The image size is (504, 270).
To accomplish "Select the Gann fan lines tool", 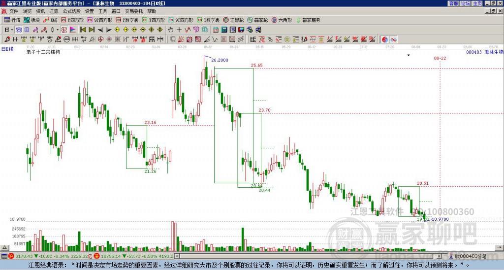I will pos(181,39).
